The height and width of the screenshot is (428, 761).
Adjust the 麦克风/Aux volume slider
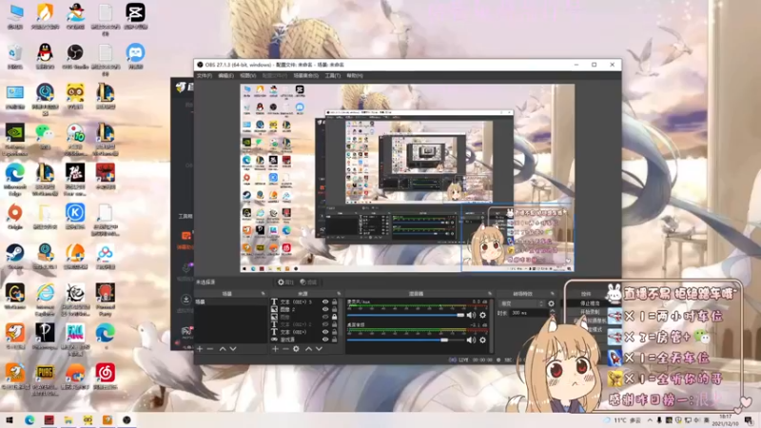point(405,315)
